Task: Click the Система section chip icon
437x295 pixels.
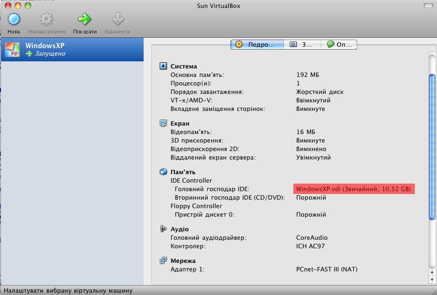Action: [163, 66]
